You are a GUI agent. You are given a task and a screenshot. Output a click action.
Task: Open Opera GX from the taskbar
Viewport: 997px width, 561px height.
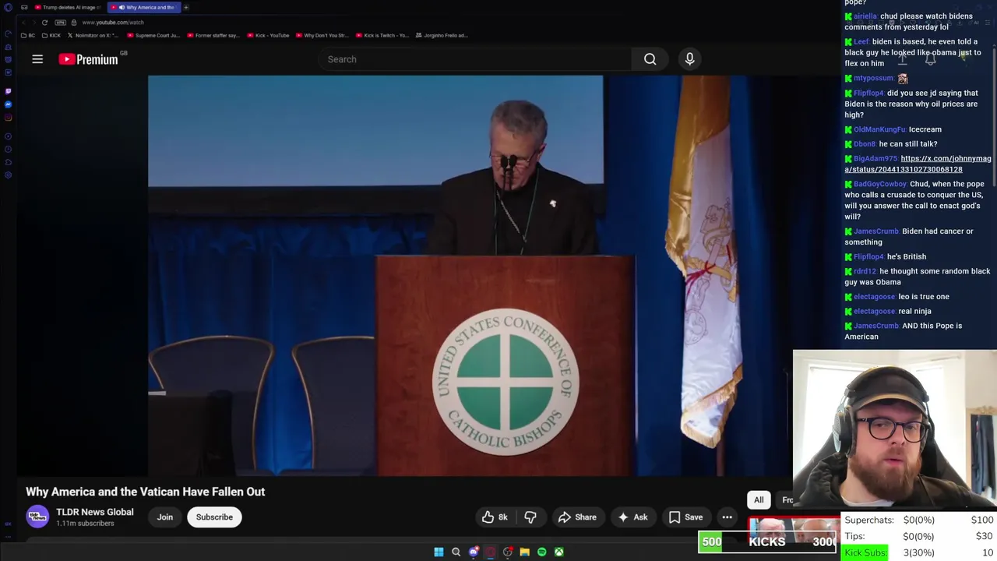pyautogui.click(x=490, y=552)
